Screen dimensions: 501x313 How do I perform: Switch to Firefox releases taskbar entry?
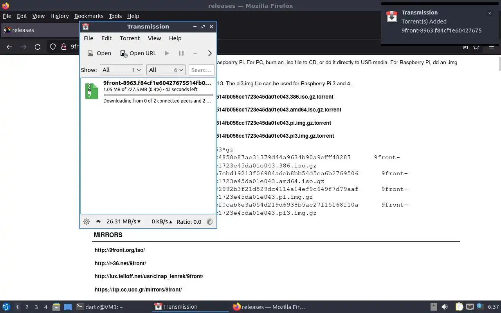[269, 307]
